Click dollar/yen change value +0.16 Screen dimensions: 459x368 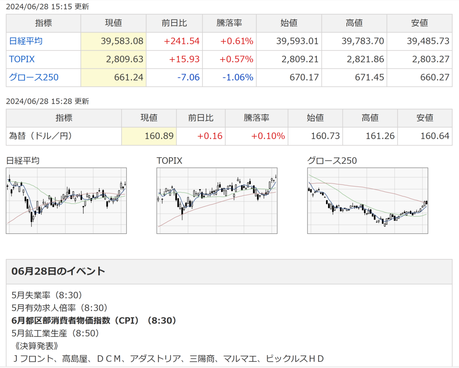210,136
